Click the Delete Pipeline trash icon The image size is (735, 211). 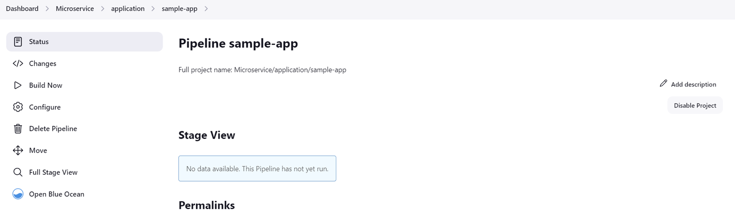pyautogui.click(x=18, y=129)
